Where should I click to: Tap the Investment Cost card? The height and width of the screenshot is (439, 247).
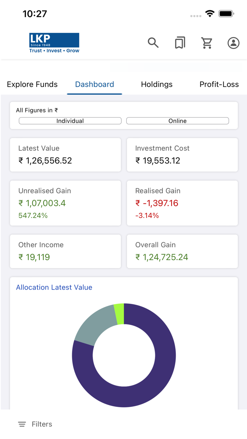click(x=182, y=155)
